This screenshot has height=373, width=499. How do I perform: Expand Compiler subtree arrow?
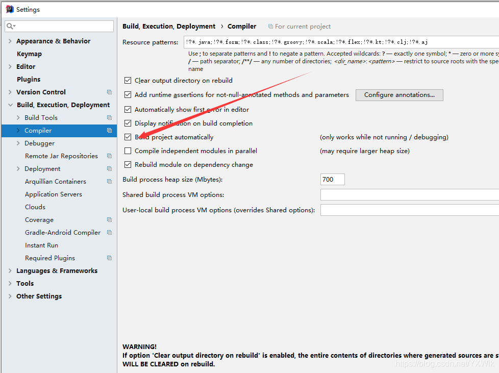click(18, 130)
